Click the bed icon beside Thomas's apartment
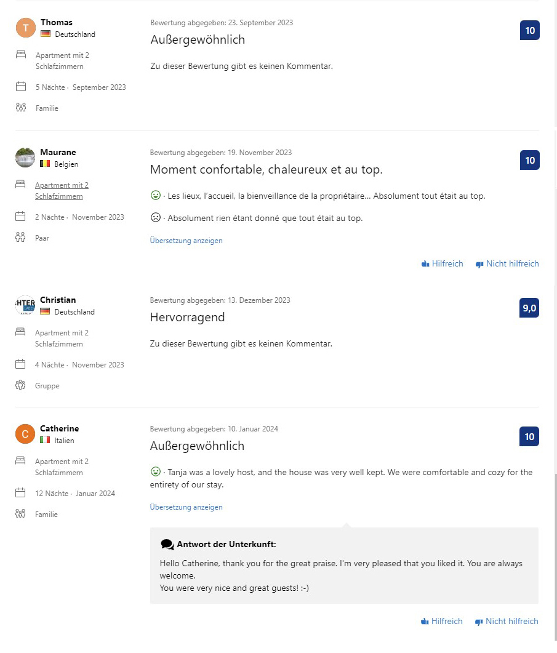The image size is (557, 653). click(x=21, y=55)
